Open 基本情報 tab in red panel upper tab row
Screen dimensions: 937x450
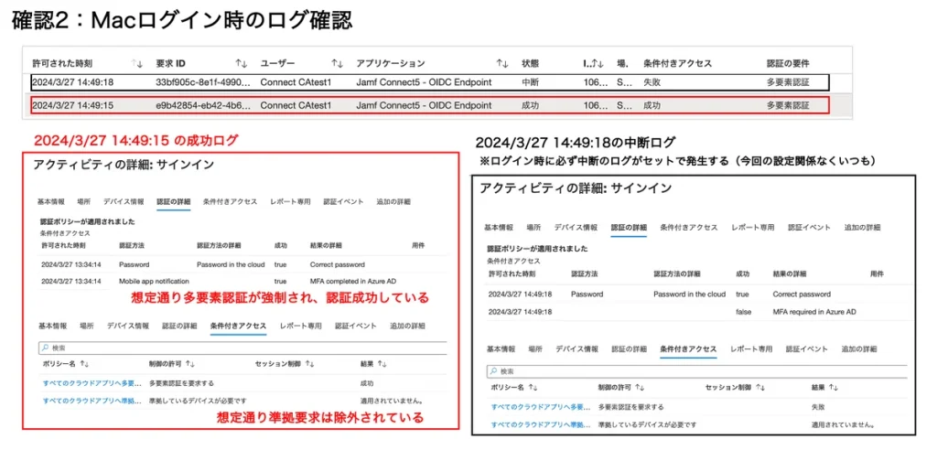[51, 201]
